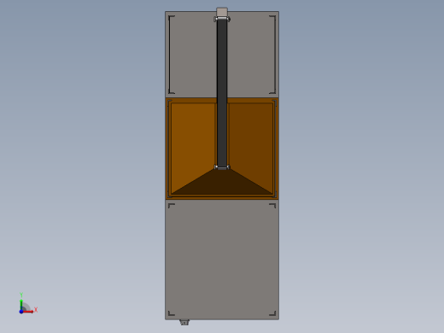Click the blue Z axis origin dot

click(21, 312)
